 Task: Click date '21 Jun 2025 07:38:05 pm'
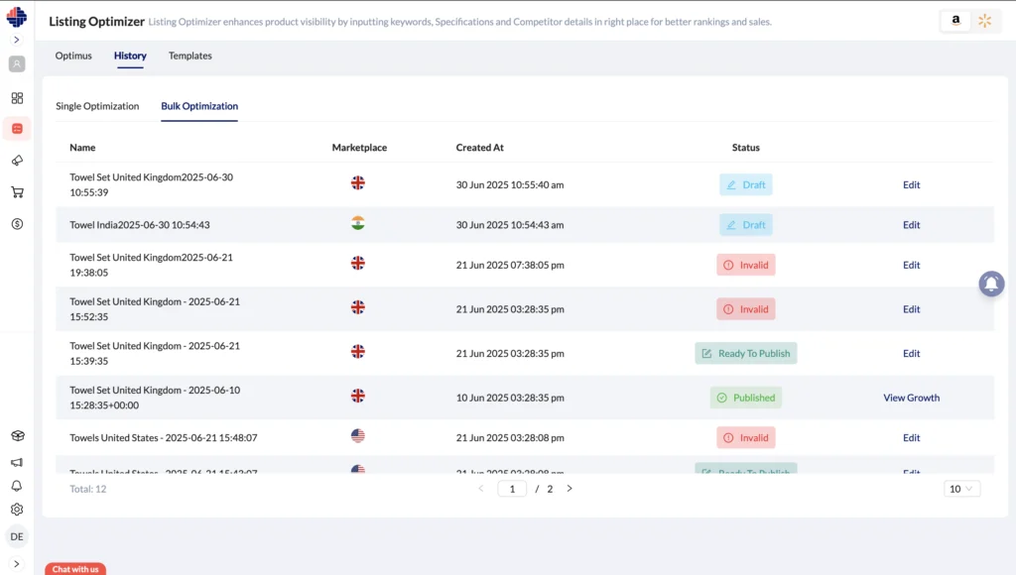click(510, 265)
